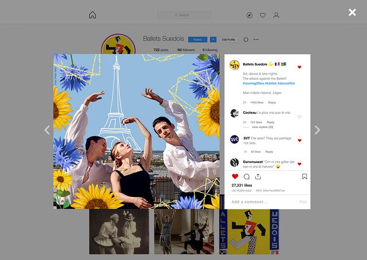Reply to the Cocteau comment
This screenshot has width=367, height=260.
(x=271, y=122)
